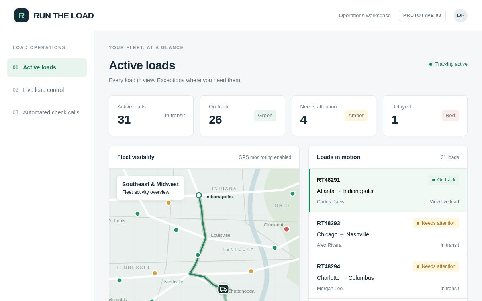Click the Amber badge on Needs attention card

pyautogui.click(x=356, y=116)
